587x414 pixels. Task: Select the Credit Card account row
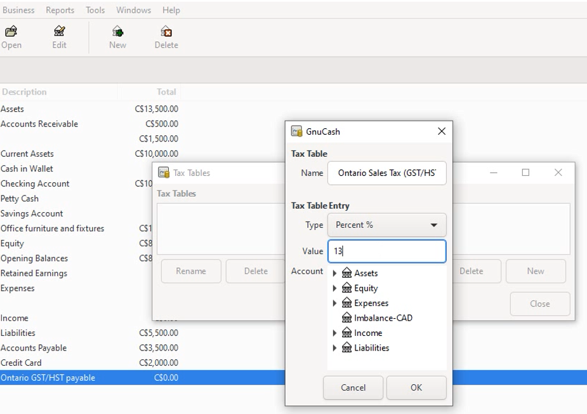(21, 363)
